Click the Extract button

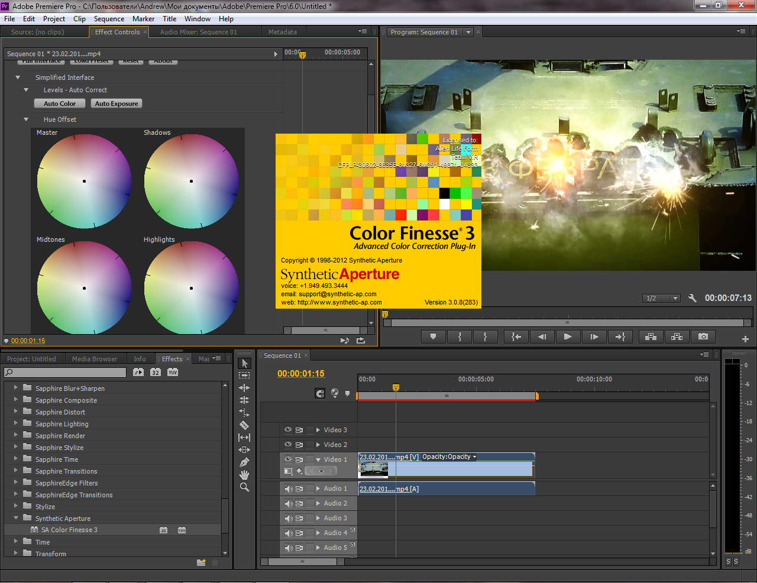click(x=677, y=336)
